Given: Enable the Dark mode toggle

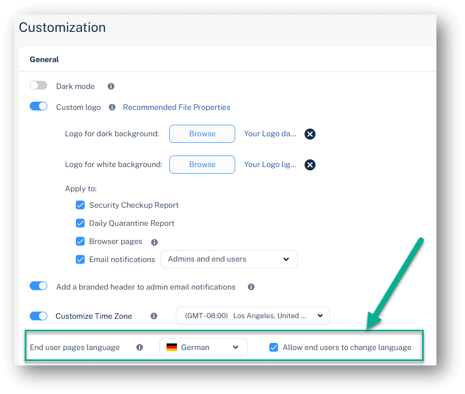Looking at the screenshot, I should [38, 86].
